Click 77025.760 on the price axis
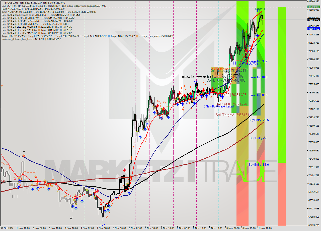 pos(314,84)
